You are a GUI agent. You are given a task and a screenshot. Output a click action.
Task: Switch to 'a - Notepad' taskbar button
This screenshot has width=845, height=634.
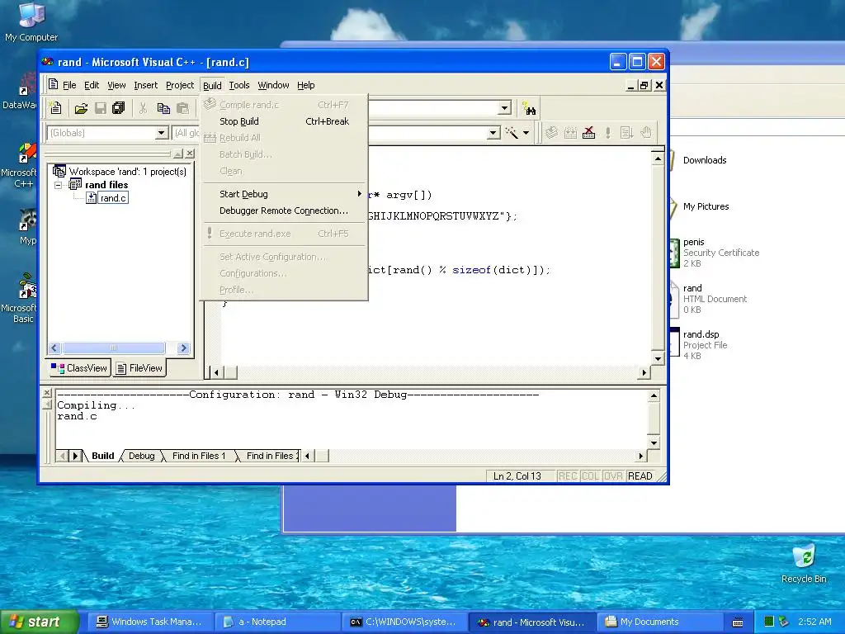[x=276, y=622]
